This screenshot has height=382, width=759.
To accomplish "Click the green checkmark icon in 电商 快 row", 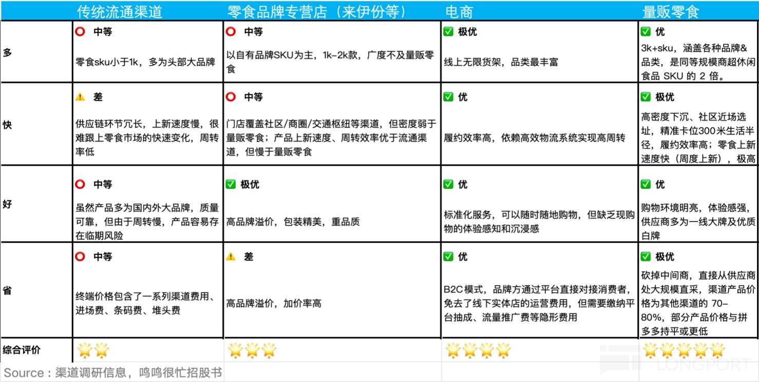I will (x=448, y=97).
